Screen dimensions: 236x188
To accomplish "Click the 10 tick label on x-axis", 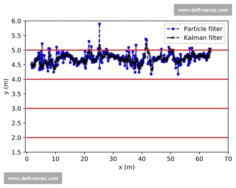I will (x=55, y=159).
